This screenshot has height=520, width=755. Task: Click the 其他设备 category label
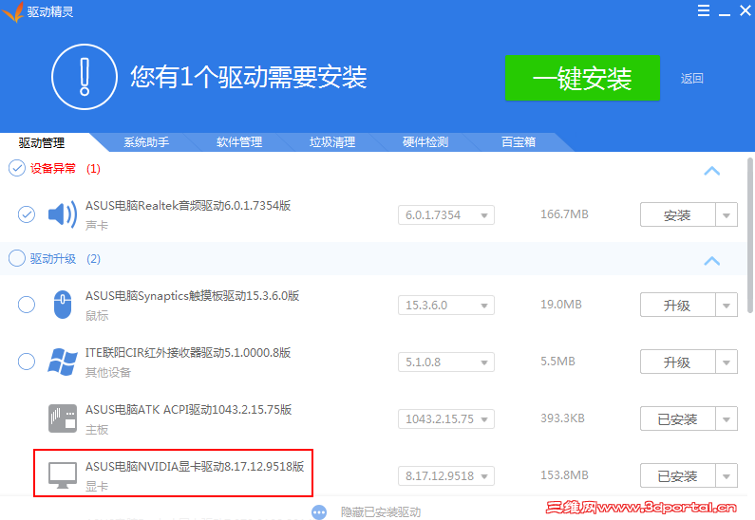[x=108, y=372]
